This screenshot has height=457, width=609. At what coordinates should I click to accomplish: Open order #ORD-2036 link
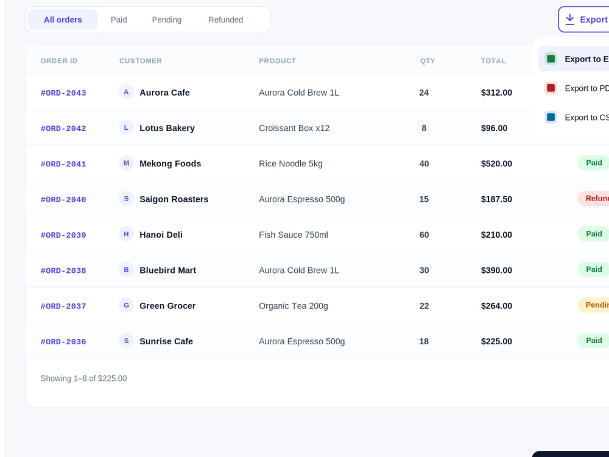click(x=63, y=342)
